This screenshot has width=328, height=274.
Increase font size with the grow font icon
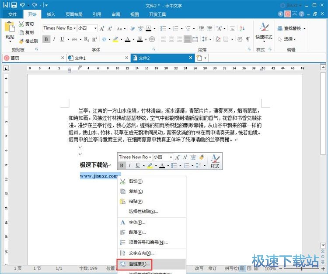coord(102,28)
